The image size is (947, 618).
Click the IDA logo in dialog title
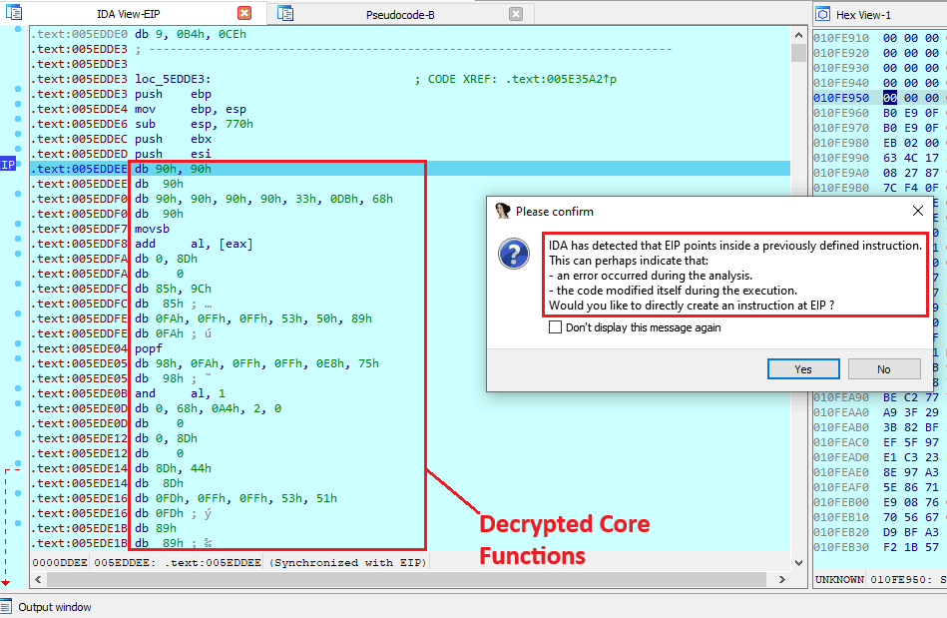coord(502,211)
